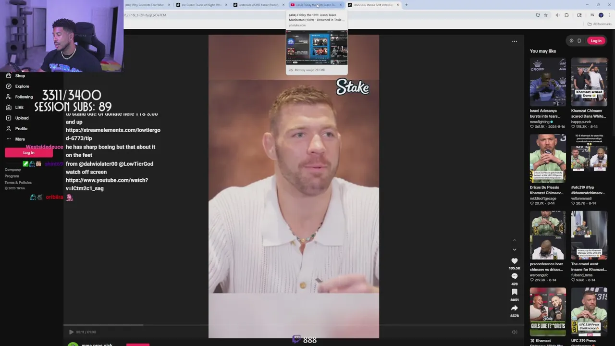This screenshot has height=346, width=615.
Task: Like the video with heart icon
Action: point(514,261)
